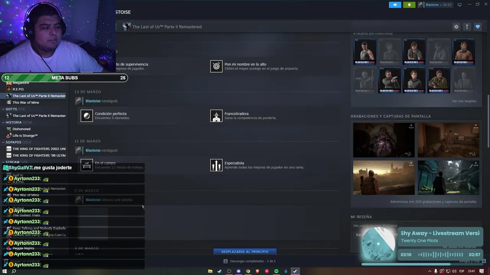Click ESP language indicator in taskbar
Viewport: 490px width, 275px height.
coord(462,271)
